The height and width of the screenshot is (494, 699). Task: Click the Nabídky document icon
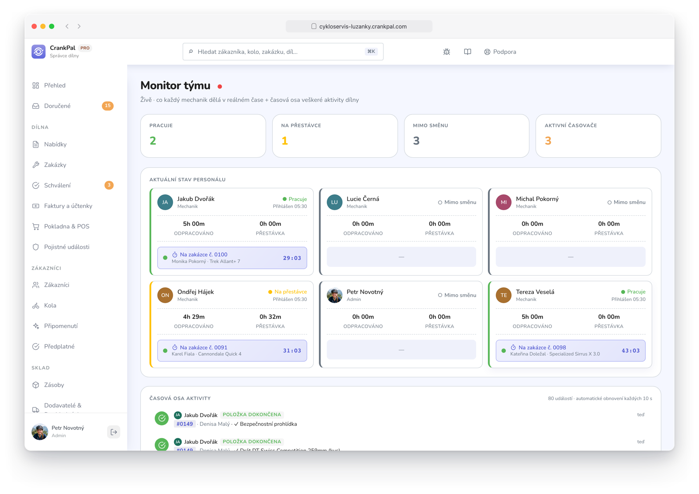click(x=36, y=145)
